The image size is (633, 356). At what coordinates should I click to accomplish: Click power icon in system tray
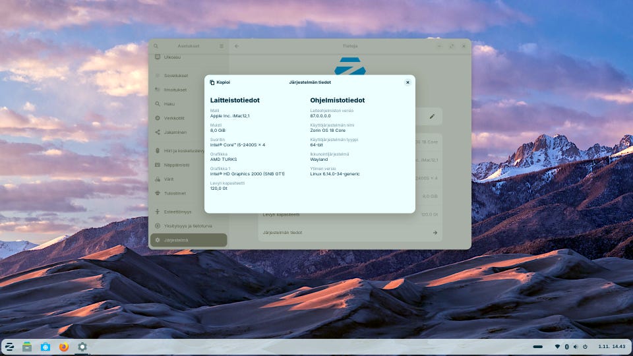[x=585, y=347]
